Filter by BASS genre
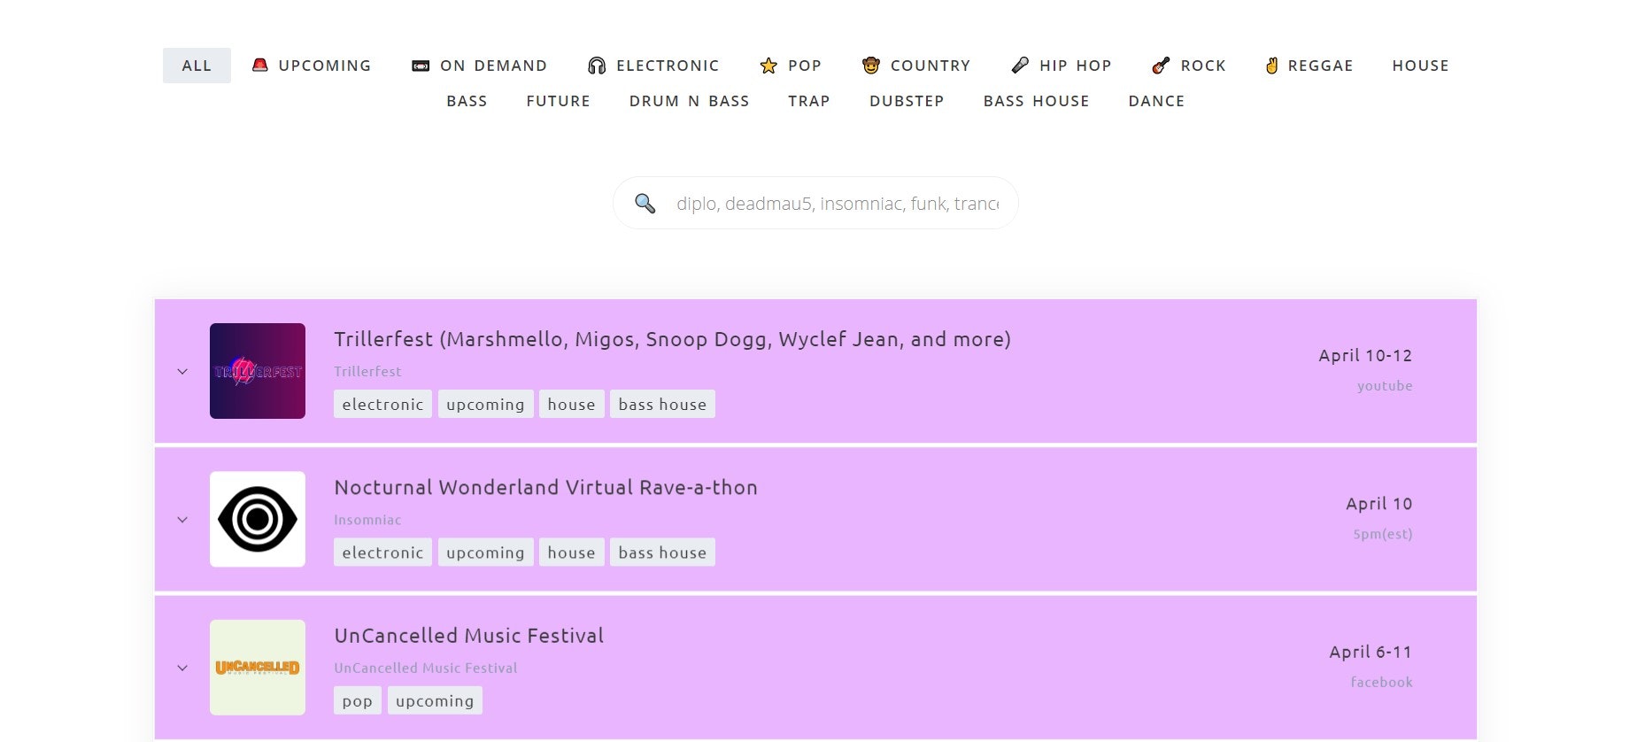 467,101
